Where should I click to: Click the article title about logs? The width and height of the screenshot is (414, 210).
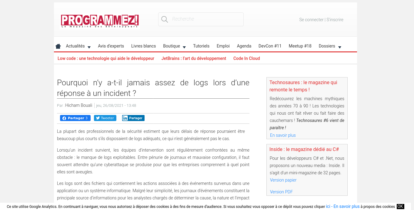153,88
